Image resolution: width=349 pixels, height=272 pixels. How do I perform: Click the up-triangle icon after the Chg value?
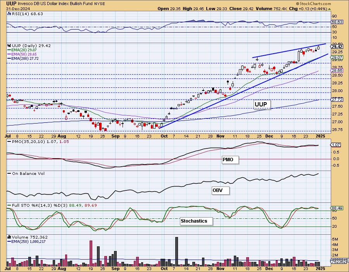[x=329, y=9]
